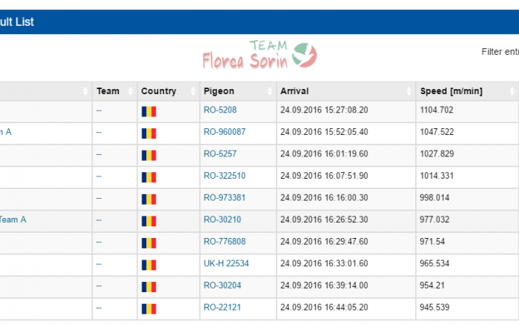519x327 pixels.
Task: Click the team dash link for RO-5257
Action: click(99, 154)
